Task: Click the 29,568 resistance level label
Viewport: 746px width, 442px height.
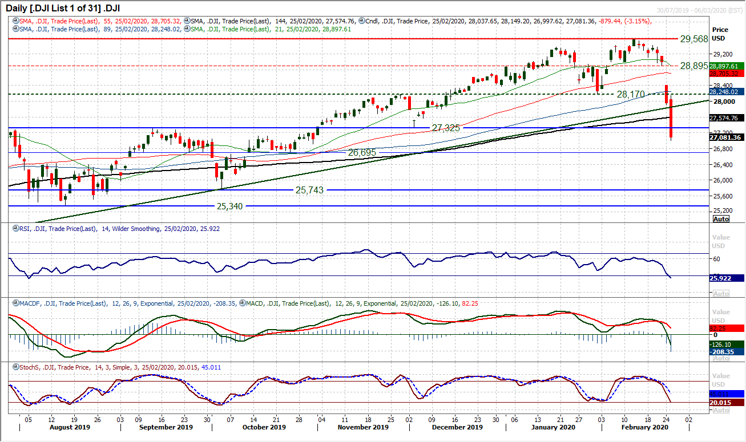Action: click(693, 39)
